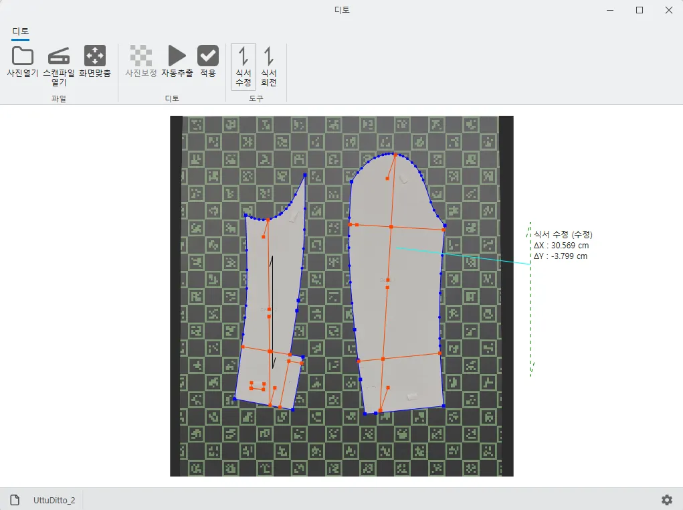Click the orange rectangle on bodice hem
The height and width of the screenshot is (510, 683).
[258, 386]
